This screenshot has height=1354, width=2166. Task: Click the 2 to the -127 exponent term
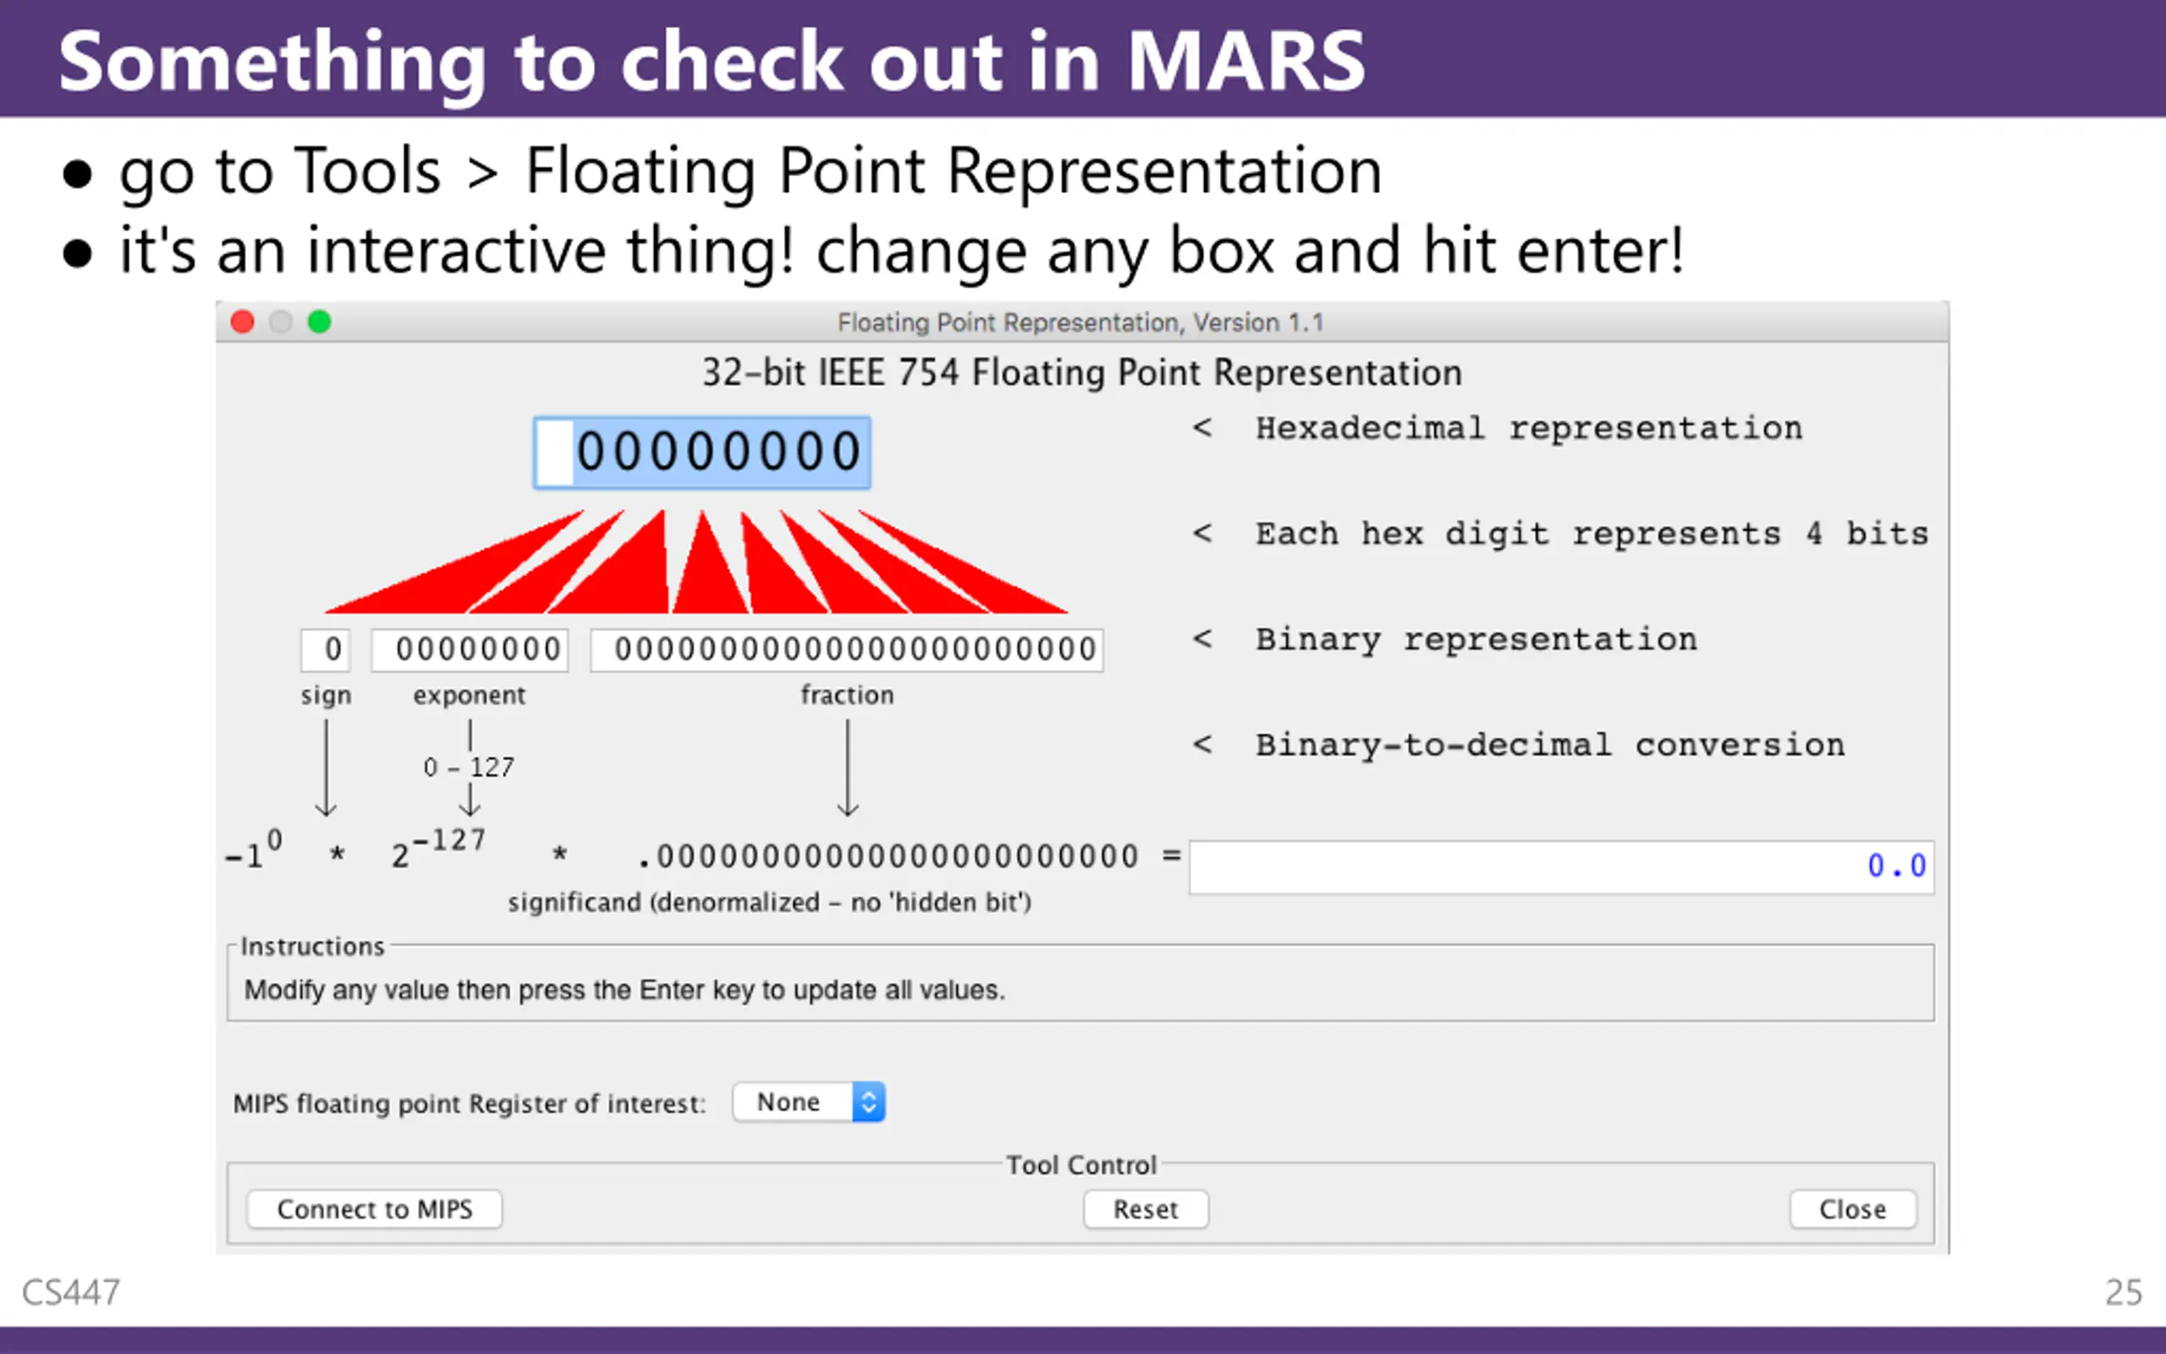click(x=438, y=849)
